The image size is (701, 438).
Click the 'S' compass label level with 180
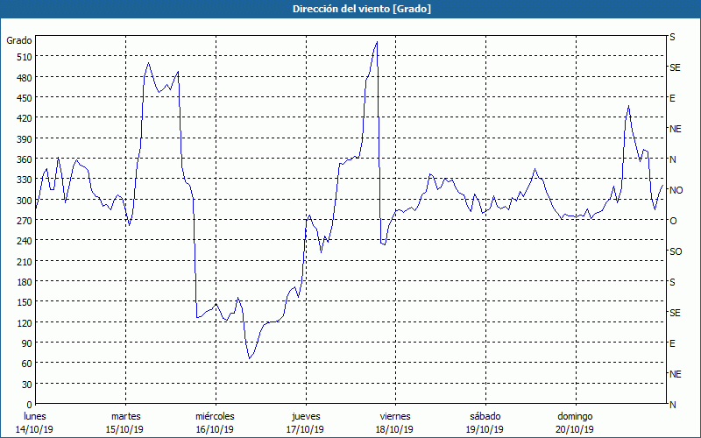point(672,282)
